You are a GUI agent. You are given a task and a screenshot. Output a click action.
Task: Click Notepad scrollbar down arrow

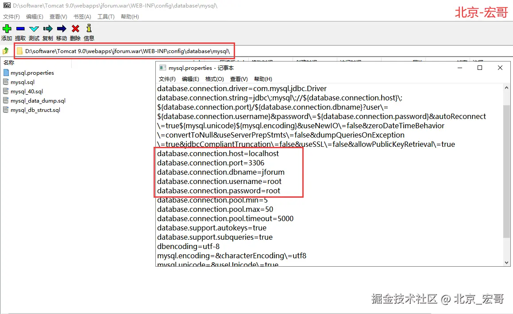pos(506,262)
